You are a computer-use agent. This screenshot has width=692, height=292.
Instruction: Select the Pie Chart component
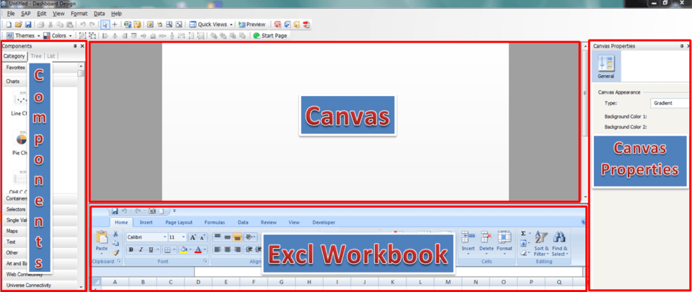tap(20, 139)
